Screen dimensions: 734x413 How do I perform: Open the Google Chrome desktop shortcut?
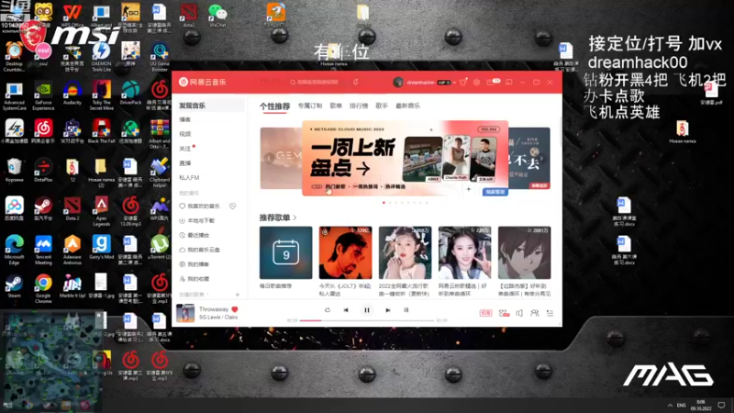pos(43,288)
